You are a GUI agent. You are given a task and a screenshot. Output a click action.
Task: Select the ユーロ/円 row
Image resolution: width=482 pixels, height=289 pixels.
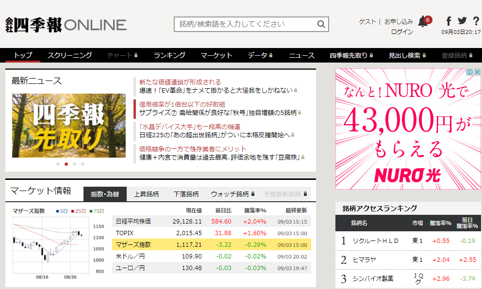[x=212, y=268]
